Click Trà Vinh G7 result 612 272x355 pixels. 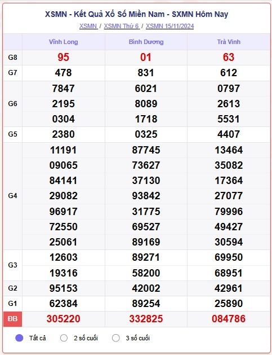(229, 73)
